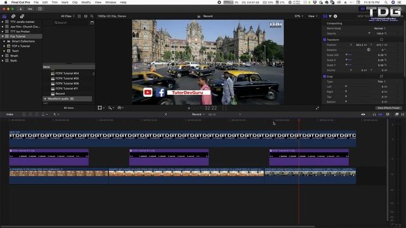Collapse the Waveform audio group
Viewport: 406px width, 228px height.
tap(45, 99)
